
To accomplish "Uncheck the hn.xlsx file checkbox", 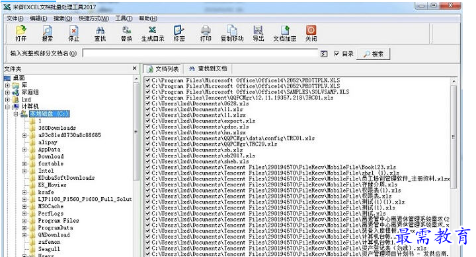I will click(148, 132).
